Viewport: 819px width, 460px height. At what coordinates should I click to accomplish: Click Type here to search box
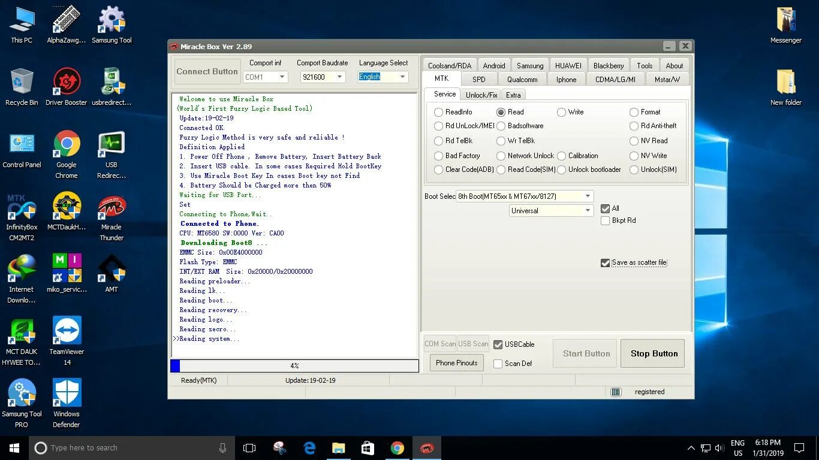point(131,447)
